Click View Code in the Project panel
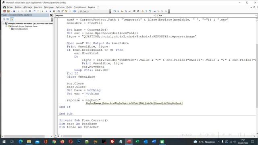Viewport: 258px width, 145px height. [x=4, y=19]
